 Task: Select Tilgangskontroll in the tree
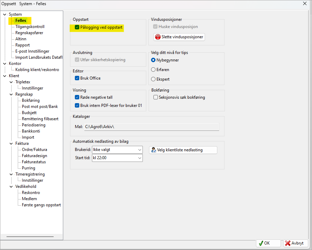tap(30, 27)
